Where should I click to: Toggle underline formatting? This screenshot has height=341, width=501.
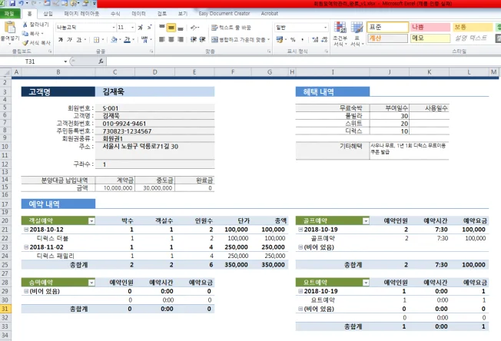79,40
